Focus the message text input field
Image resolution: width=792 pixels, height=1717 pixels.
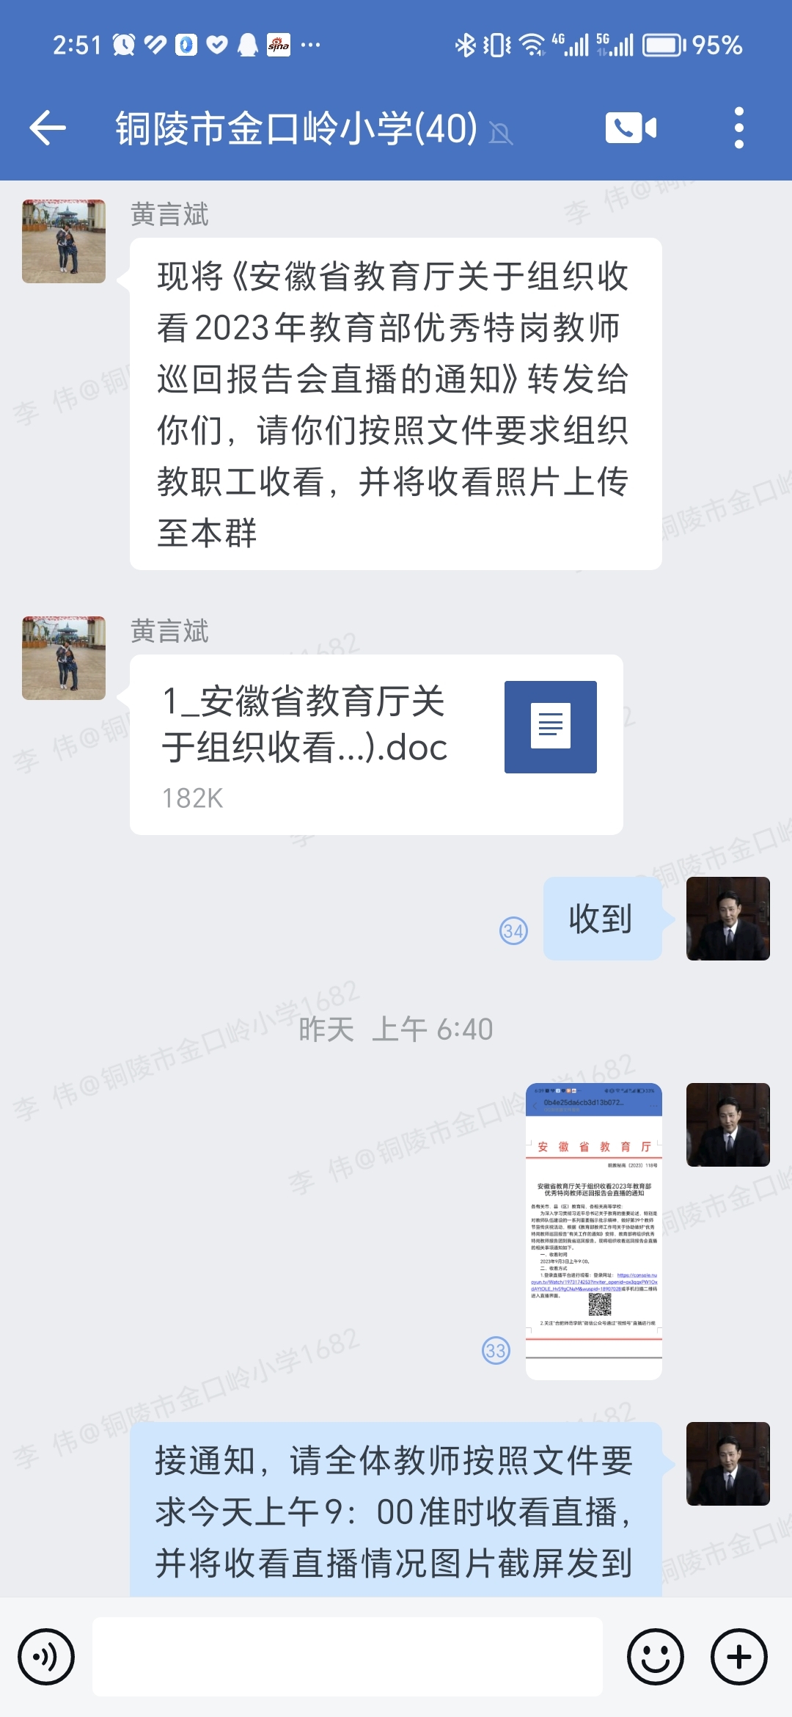(348, 1657)
